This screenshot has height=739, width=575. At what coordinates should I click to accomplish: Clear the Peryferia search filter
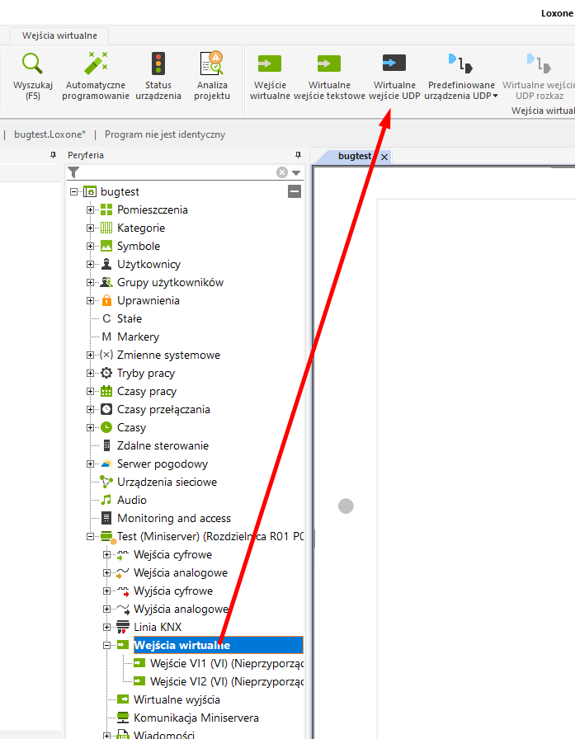pos(282,172)
